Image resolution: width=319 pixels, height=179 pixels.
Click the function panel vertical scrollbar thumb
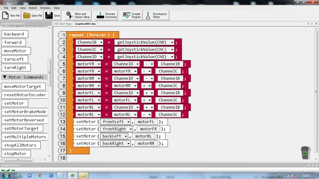click(x=49, y=72)
